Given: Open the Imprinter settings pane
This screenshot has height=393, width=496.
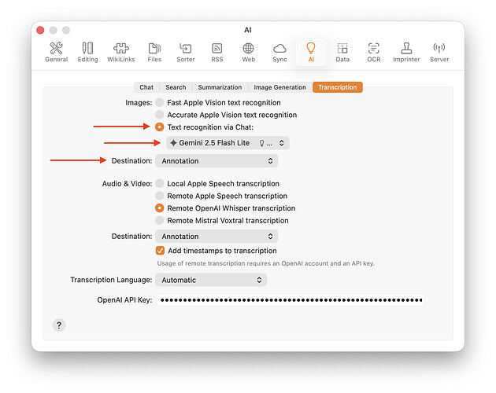Looking at the screenshot, I should tap(406, 53).
